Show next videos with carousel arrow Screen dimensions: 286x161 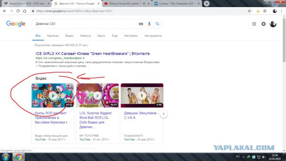(164, 114)
